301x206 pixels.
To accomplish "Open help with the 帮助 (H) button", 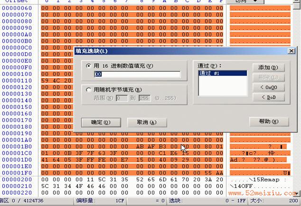I will pos(269,122).
